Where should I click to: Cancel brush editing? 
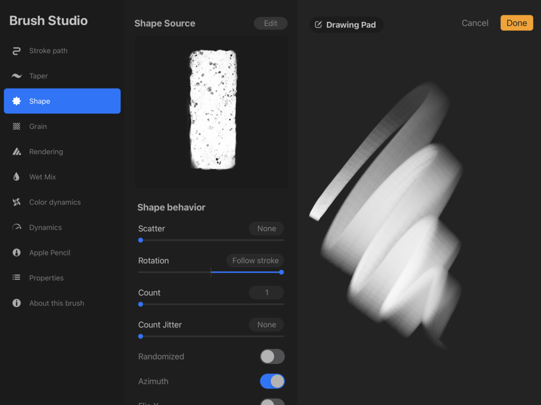click(475, 23)
